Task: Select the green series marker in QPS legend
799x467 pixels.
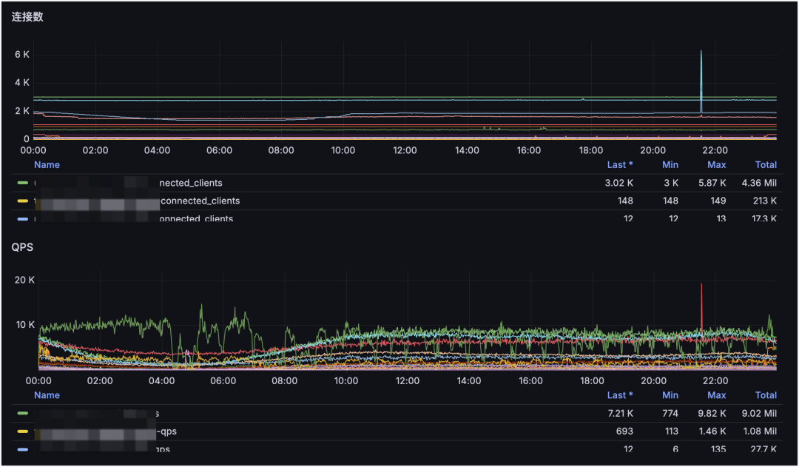Action: point(23,414)
